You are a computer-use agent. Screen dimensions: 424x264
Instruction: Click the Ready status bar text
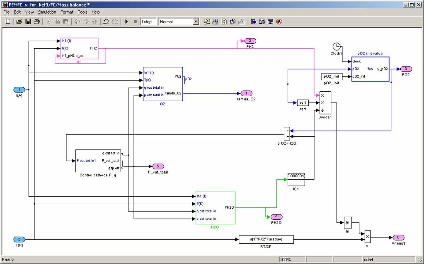[x=8, y=260]
